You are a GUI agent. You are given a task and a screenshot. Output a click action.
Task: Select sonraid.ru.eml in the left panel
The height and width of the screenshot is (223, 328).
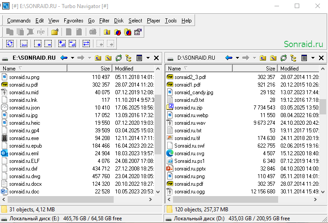click(24, 153)
